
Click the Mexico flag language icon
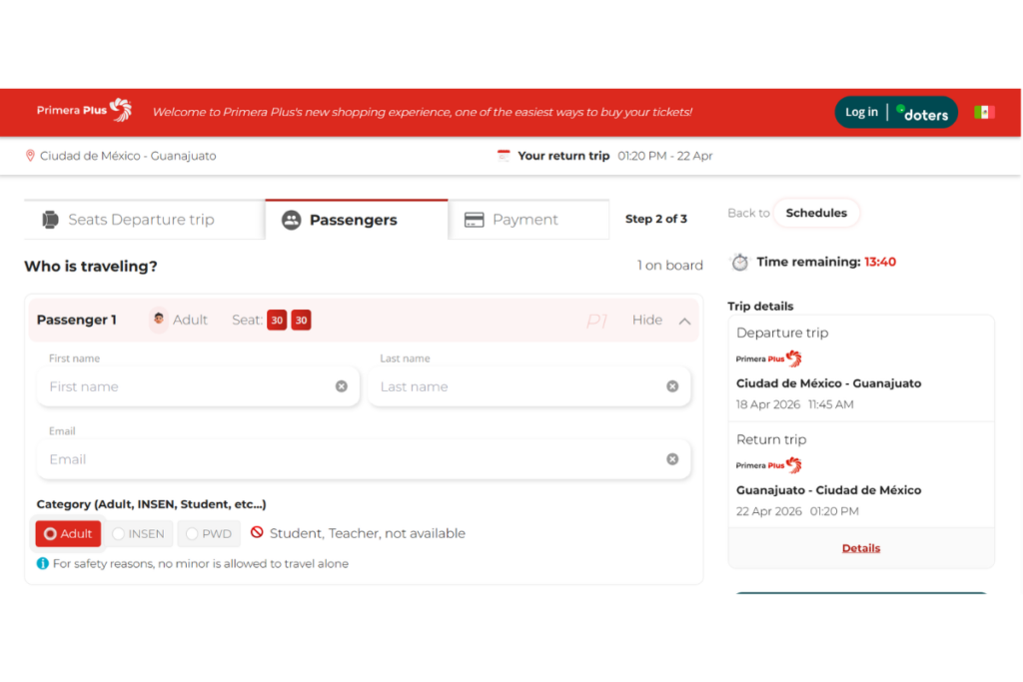click(x=984, y=112)
